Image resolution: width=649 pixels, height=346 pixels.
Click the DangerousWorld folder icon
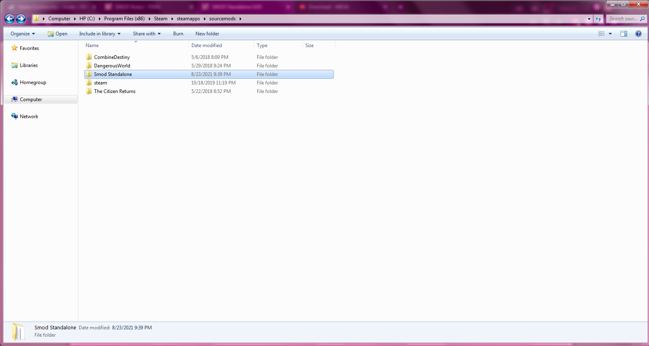[89, 65]
